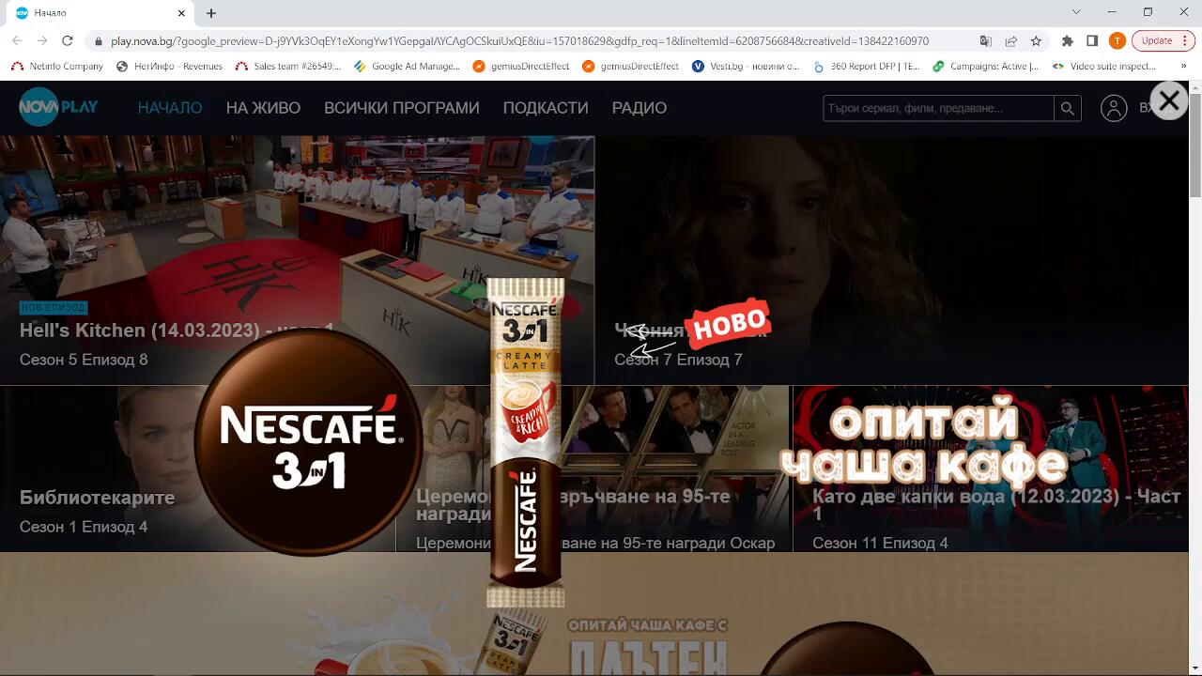Viewport: 1202px width, 676px height.
Task: Expand the tab search chevron
Action: (x=1076, y=12)
